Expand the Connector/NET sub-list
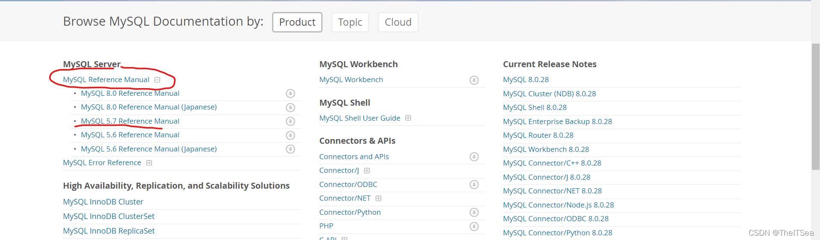820x240 pixels. [379, 199]
